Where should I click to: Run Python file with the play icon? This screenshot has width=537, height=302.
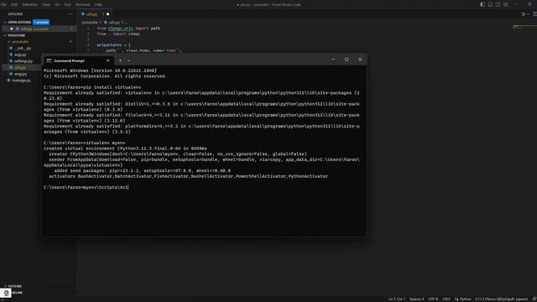point(524,14)
